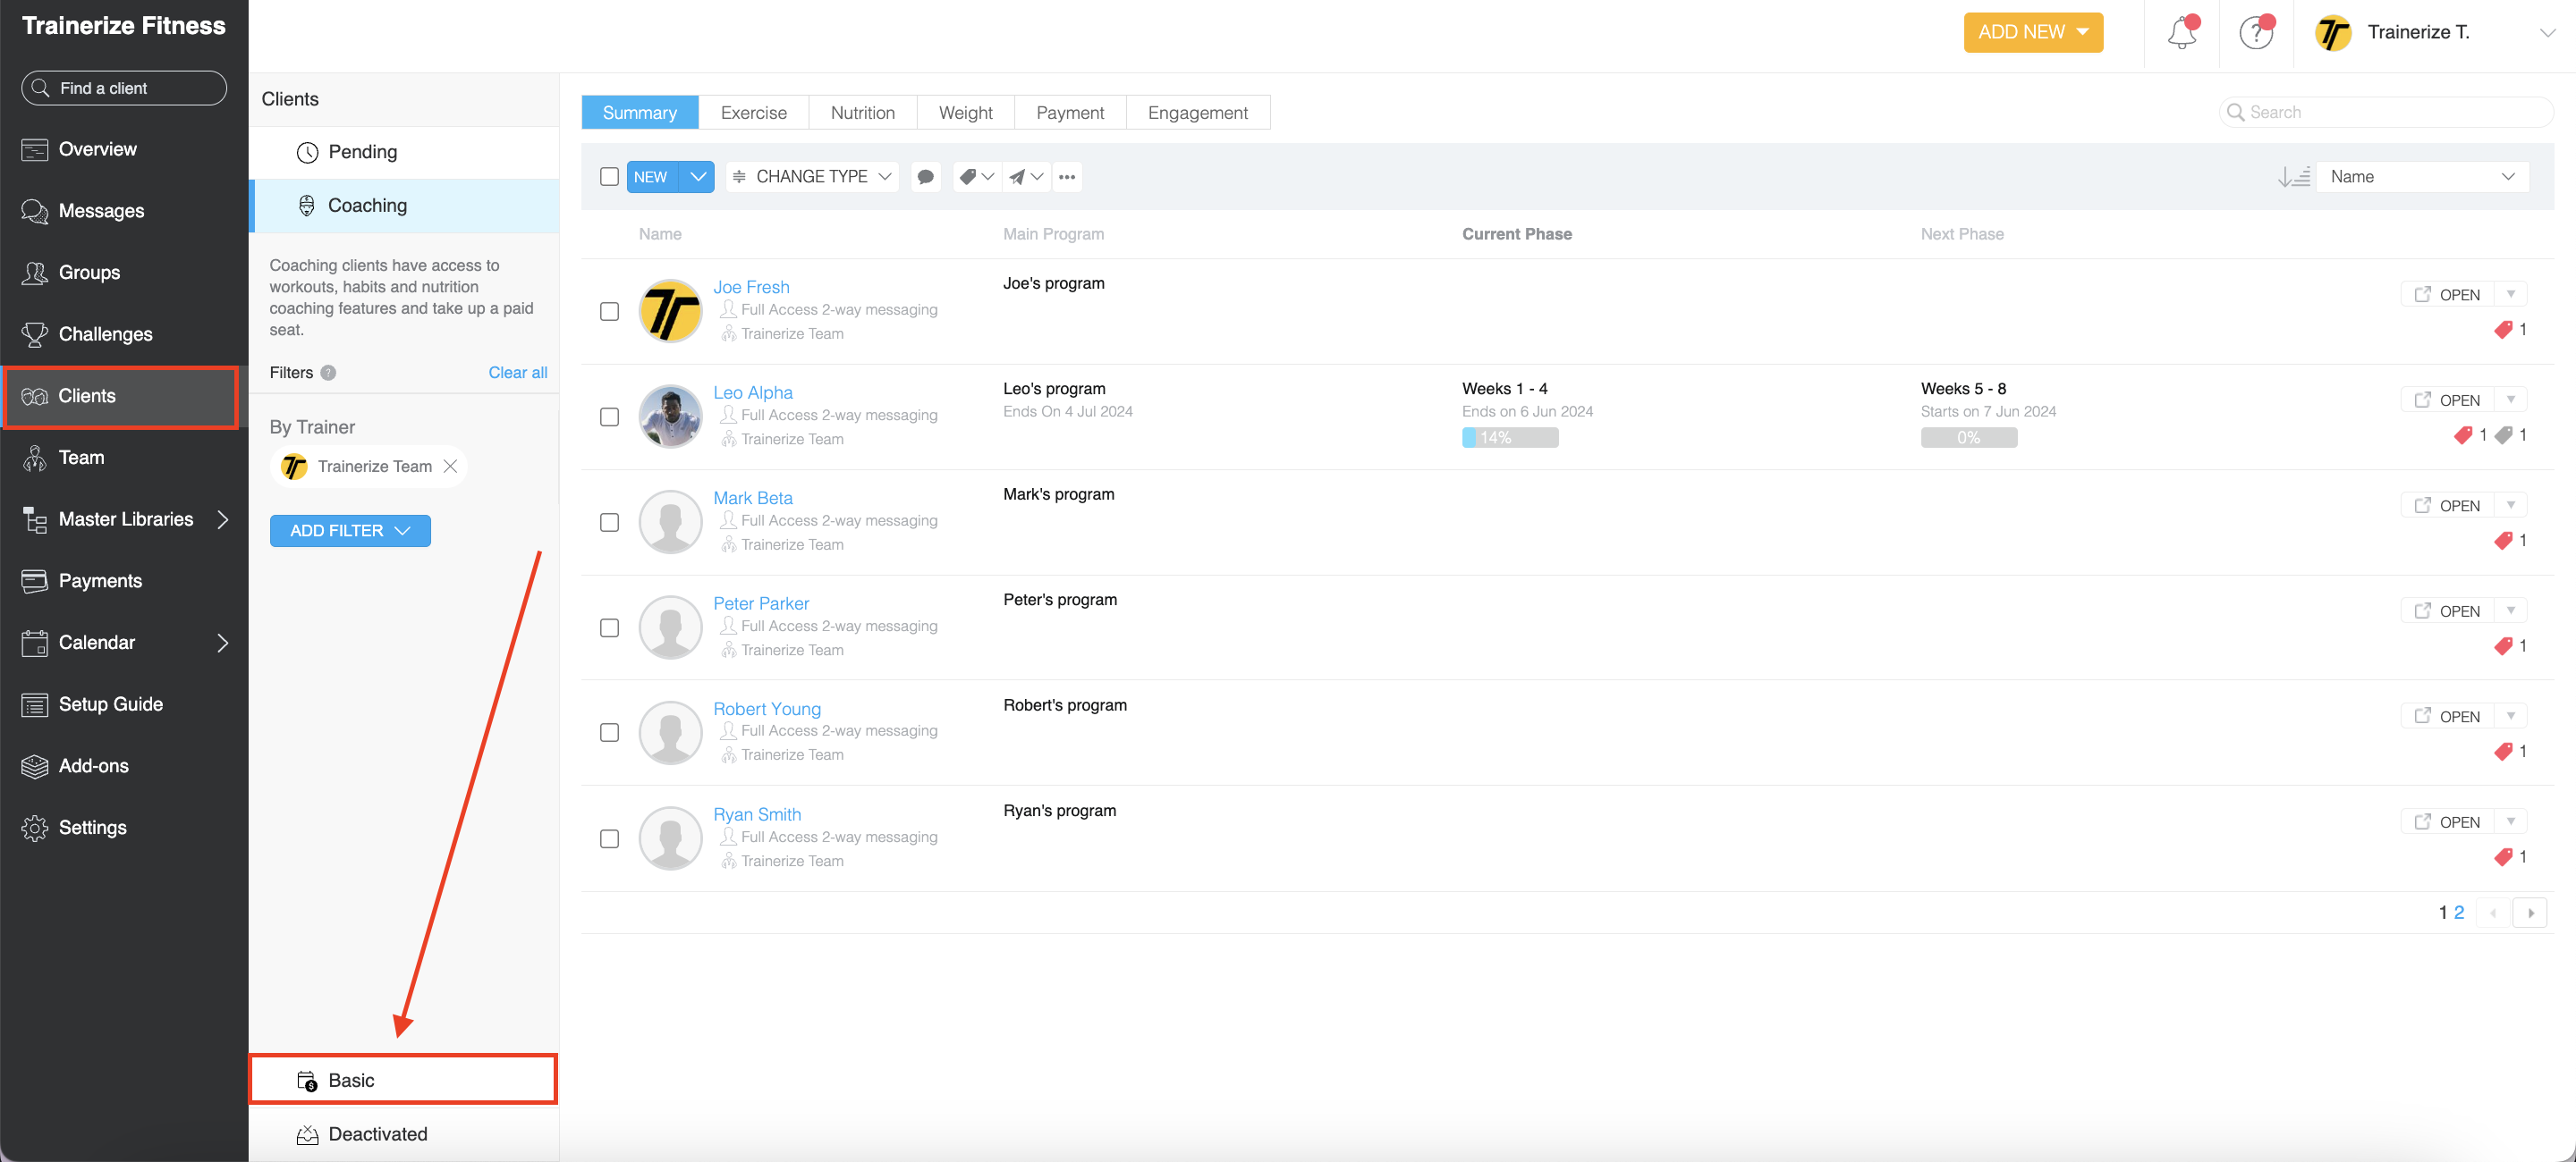Expand the Calendar submenu

pyautogui.click(x=223, y=644)
